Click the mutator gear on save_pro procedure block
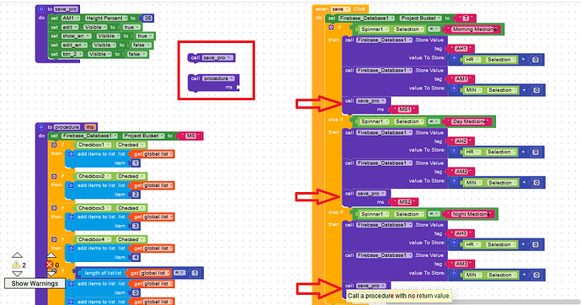The height and width of the screenshot is (305, 581). click(41, 9)
